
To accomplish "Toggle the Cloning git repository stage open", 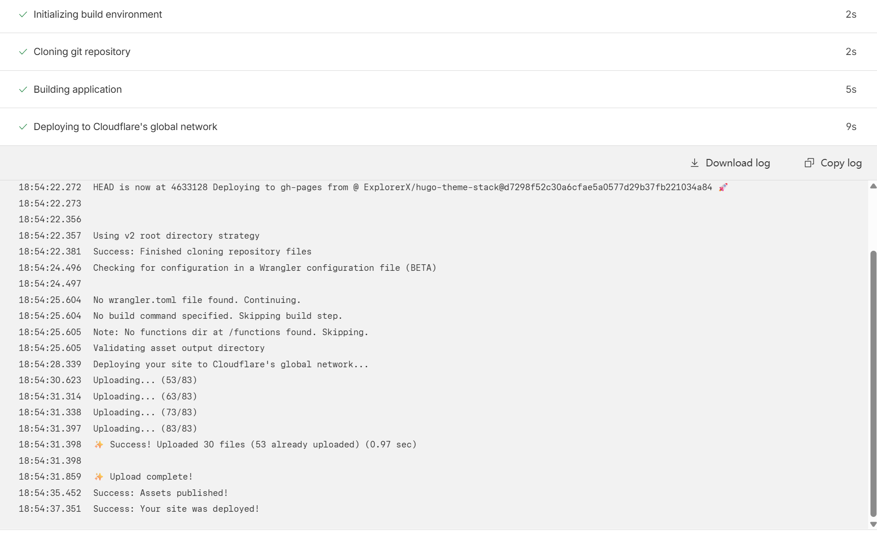I will (x=82, y=52).
